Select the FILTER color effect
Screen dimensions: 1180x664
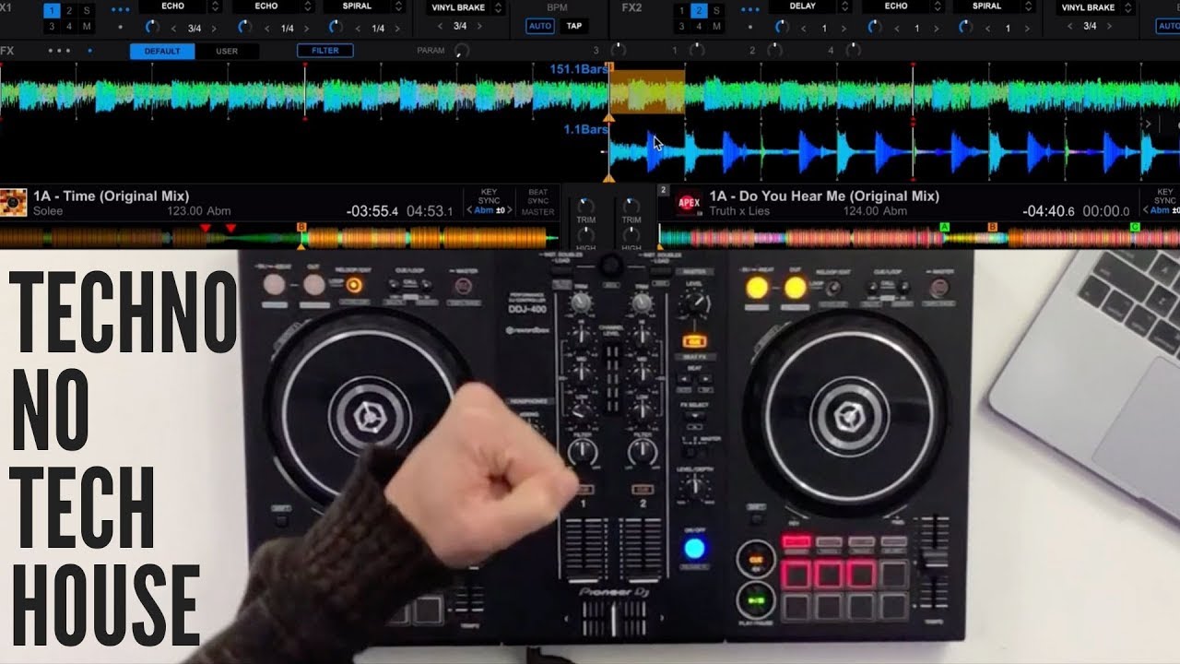pyautogui.click(x=324, y=51)
